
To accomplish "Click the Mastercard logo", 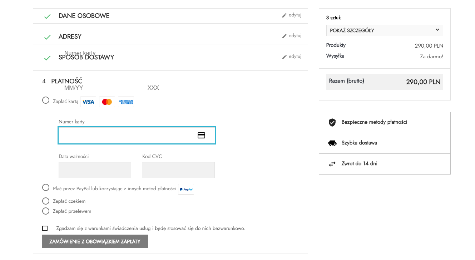I will tap(107, 102).
